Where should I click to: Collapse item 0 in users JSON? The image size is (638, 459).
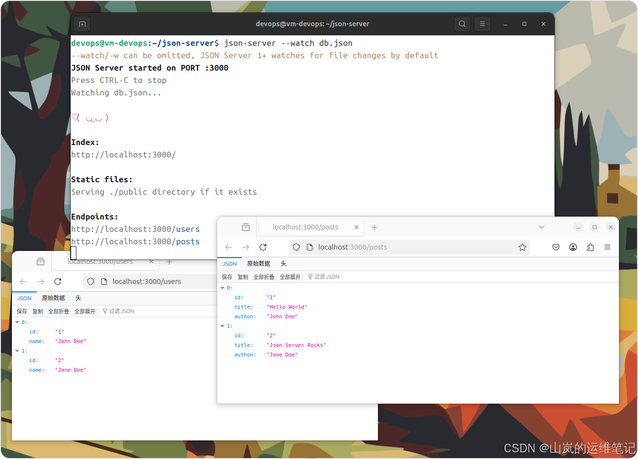[17, 322]
